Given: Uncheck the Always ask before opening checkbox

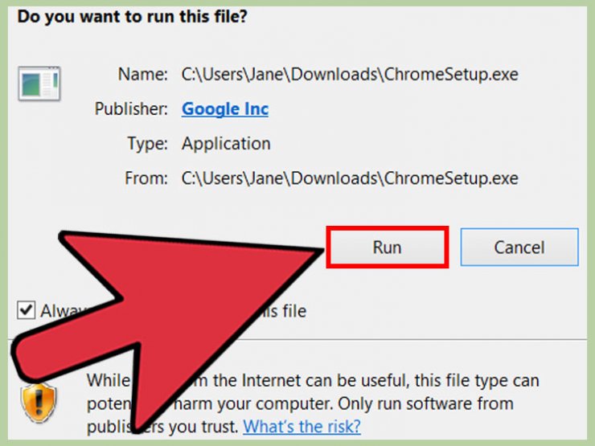Looking at the screenshot, I should click(27, 310).
